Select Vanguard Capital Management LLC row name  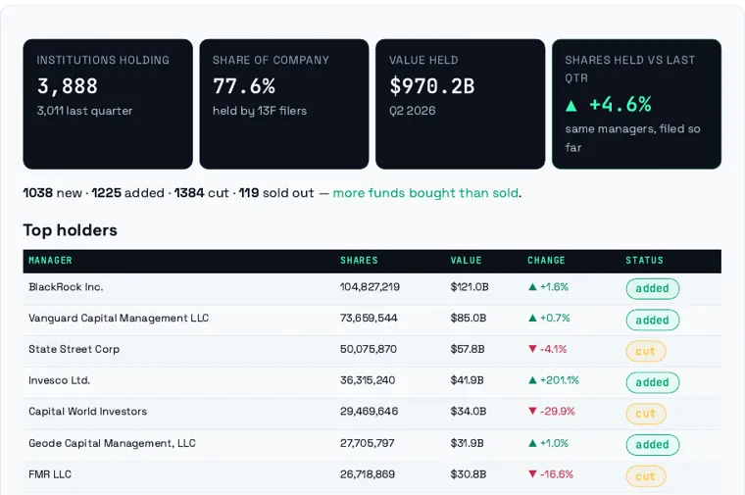[x=119, y=318]
